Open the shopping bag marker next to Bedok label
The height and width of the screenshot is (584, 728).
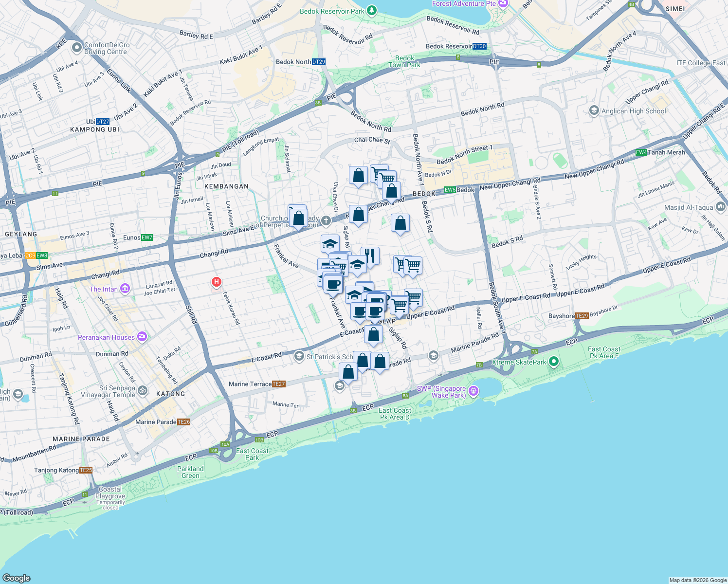pos(391,191)
